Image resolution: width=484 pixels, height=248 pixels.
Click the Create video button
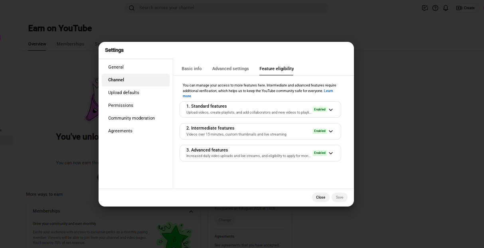465,8
